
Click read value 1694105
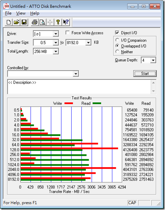(x=146, y=135)
